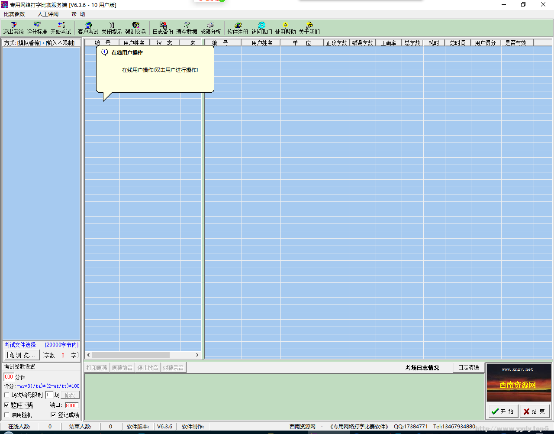554x434 pixels.
Task: Click the user list horizontal scrollbar thumb
Action: coord(131,355)
